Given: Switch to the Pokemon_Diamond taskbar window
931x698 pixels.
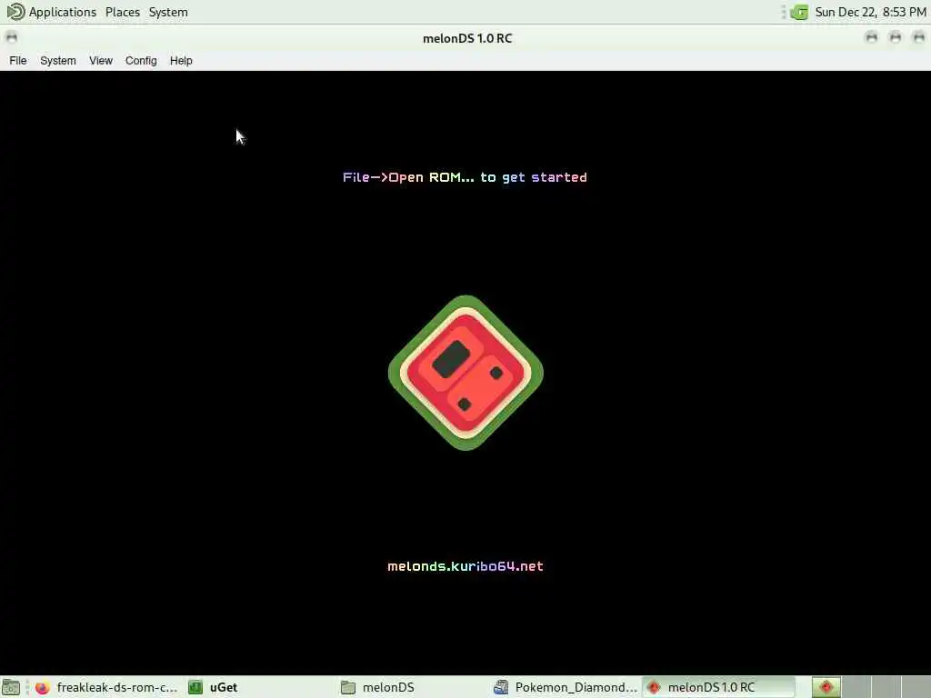Looking at the screenshot, I should [x=566, y=687].
